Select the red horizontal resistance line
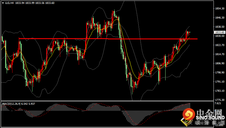 click(108, 39)
